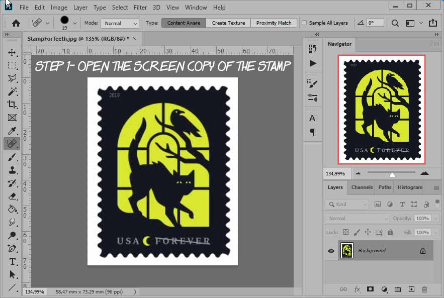Open the brush size picker dropdown

(75, 23)
